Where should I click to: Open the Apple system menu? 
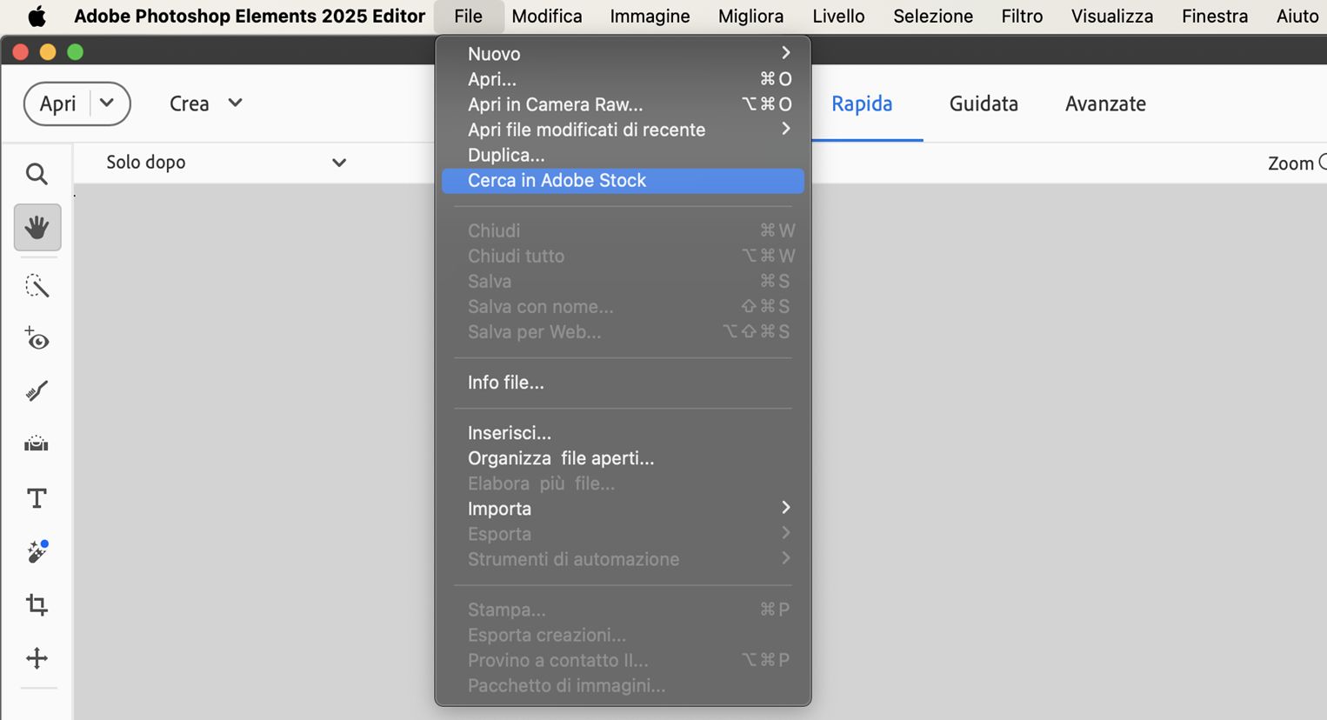click(x=37, y=17)
